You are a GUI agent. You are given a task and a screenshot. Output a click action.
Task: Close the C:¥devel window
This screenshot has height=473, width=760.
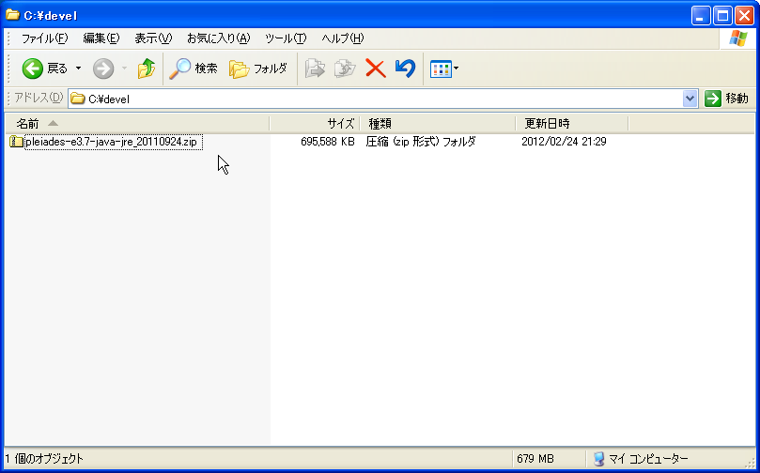point(744,16)
